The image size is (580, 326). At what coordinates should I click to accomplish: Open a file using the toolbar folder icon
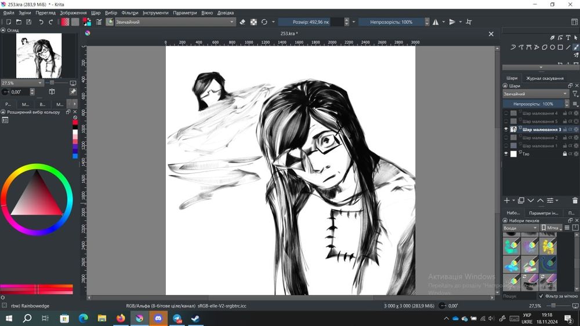tap(19, 22)
